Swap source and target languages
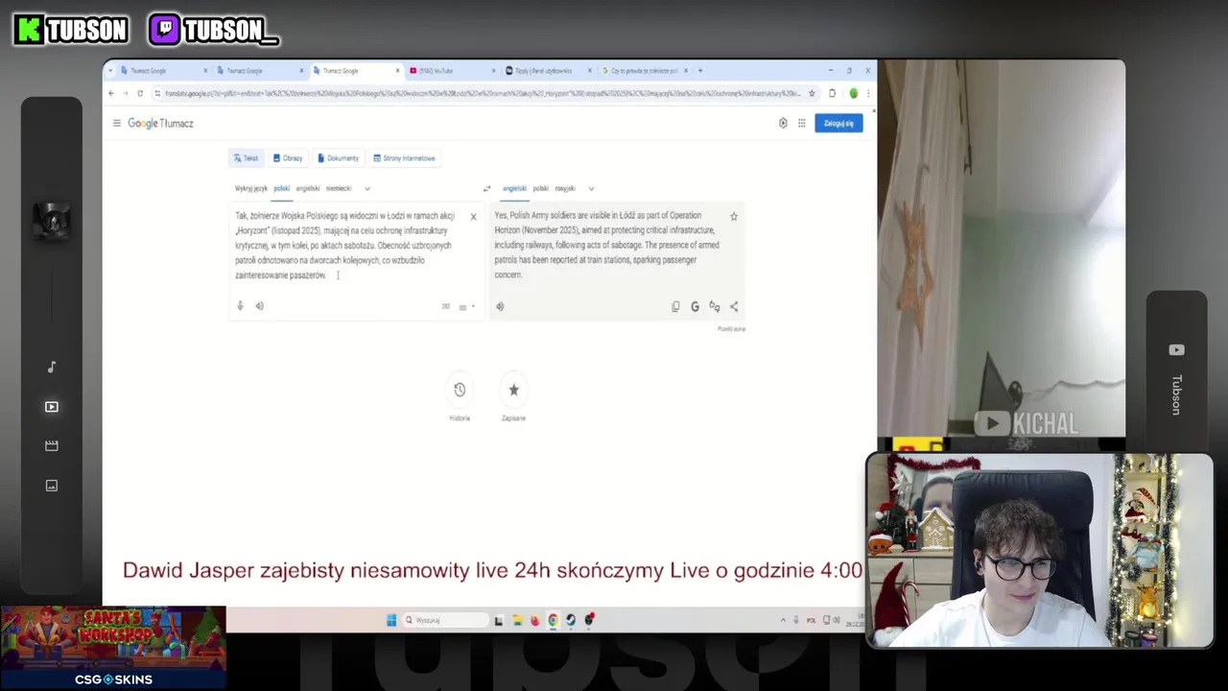 pyautogui.click(x=486, y=188)
